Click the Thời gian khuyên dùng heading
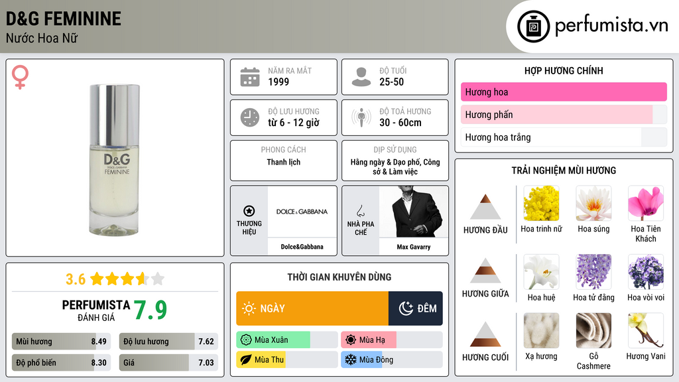Viewport: 679px width, 382px height. pyautogui.click(x=339, y=277)
